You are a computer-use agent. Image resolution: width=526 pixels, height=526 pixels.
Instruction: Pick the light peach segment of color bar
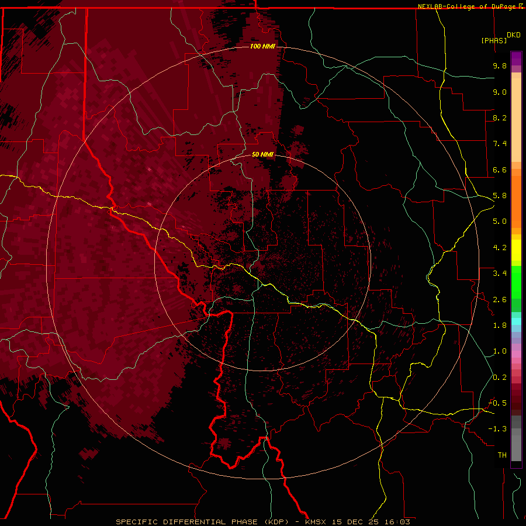[516, 120]
